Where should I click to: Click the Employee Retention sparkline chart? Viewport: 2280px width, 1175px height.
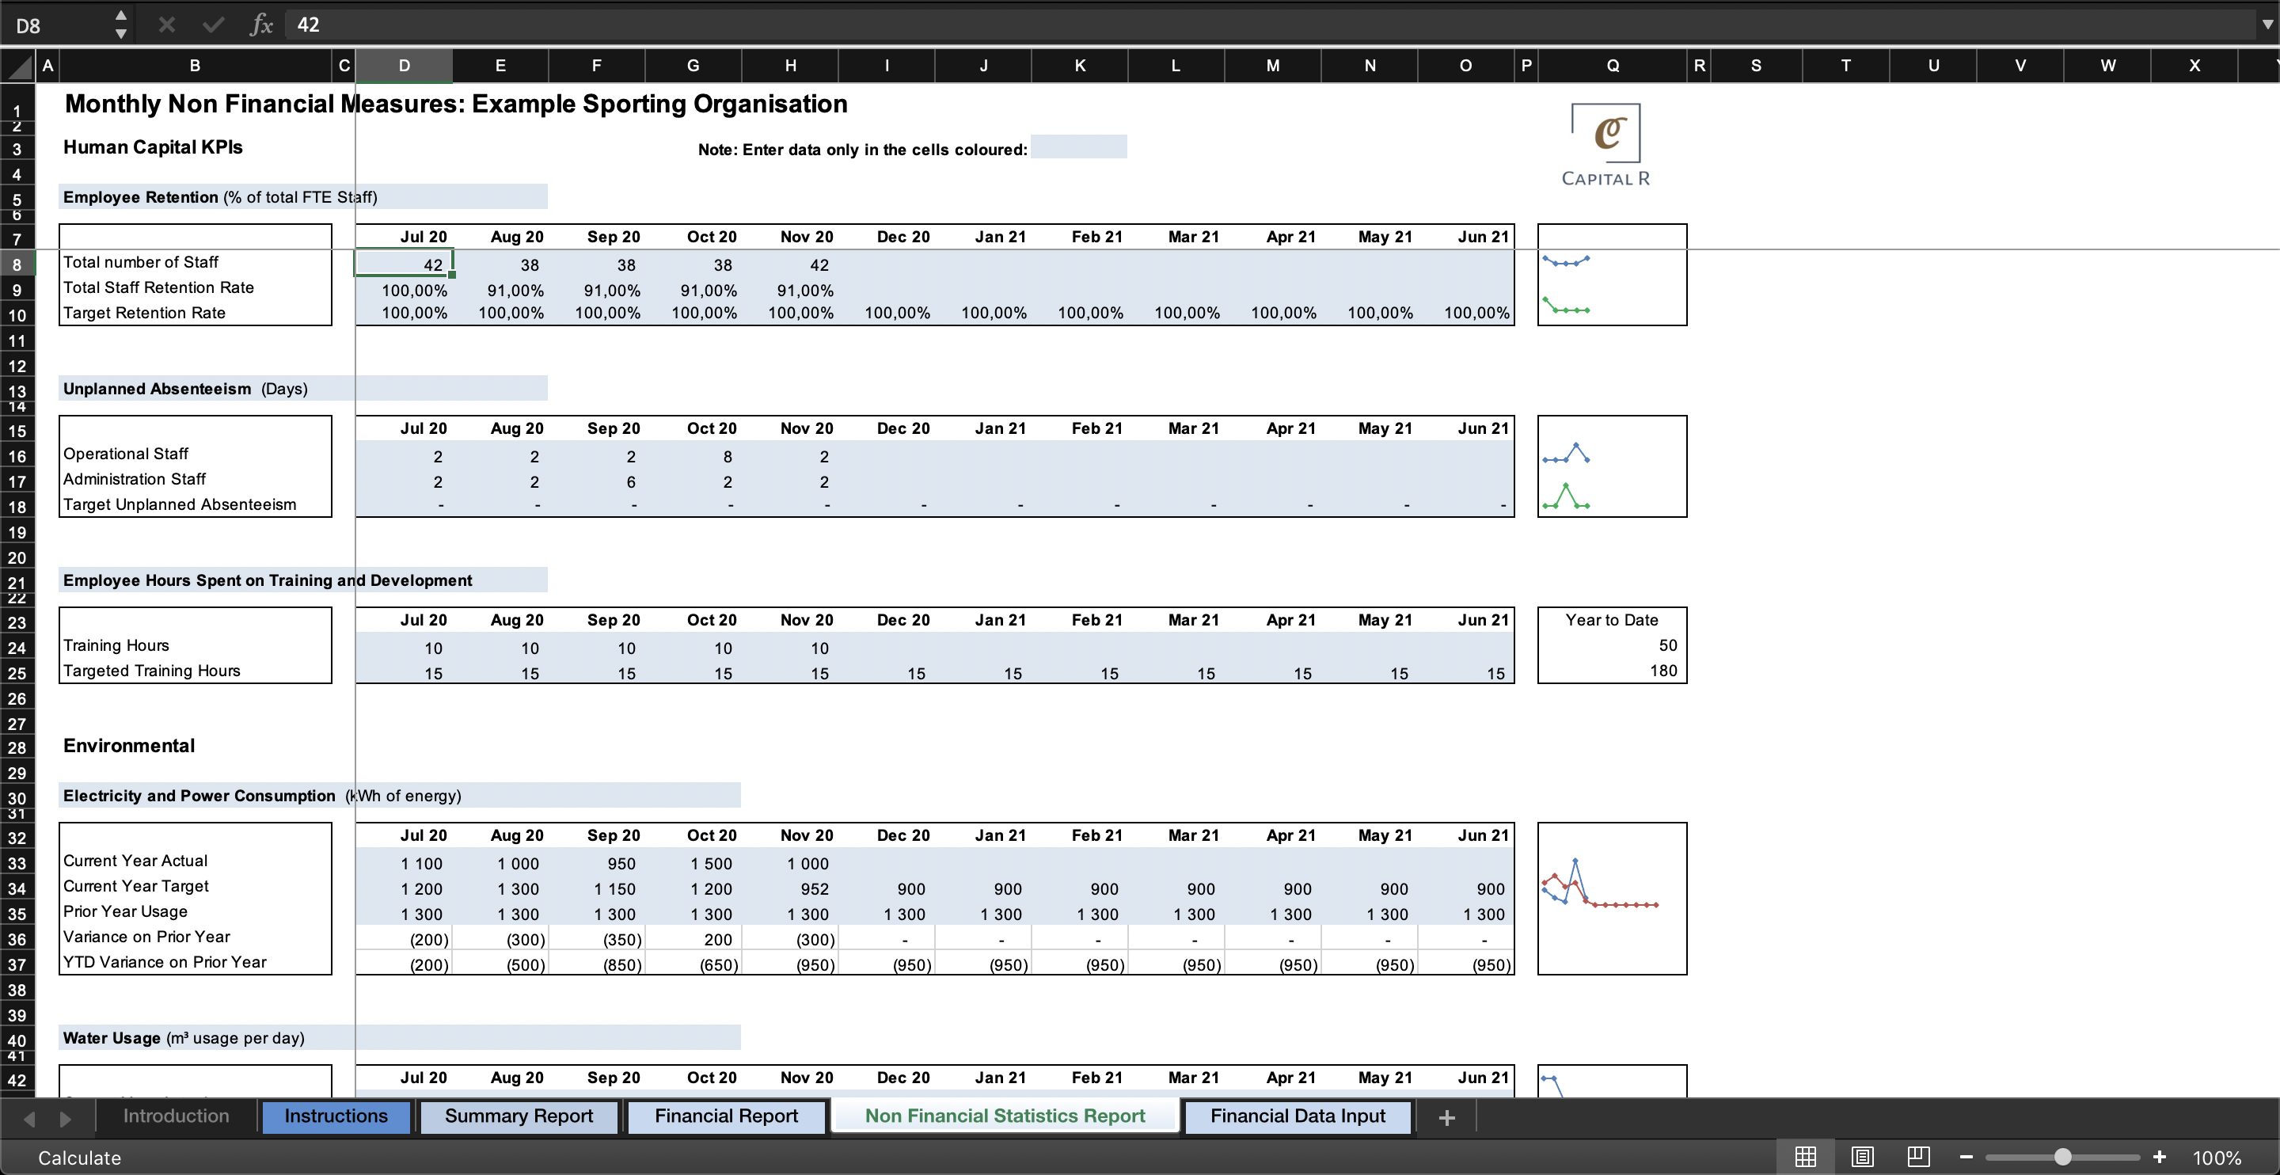pos(1612,276)
